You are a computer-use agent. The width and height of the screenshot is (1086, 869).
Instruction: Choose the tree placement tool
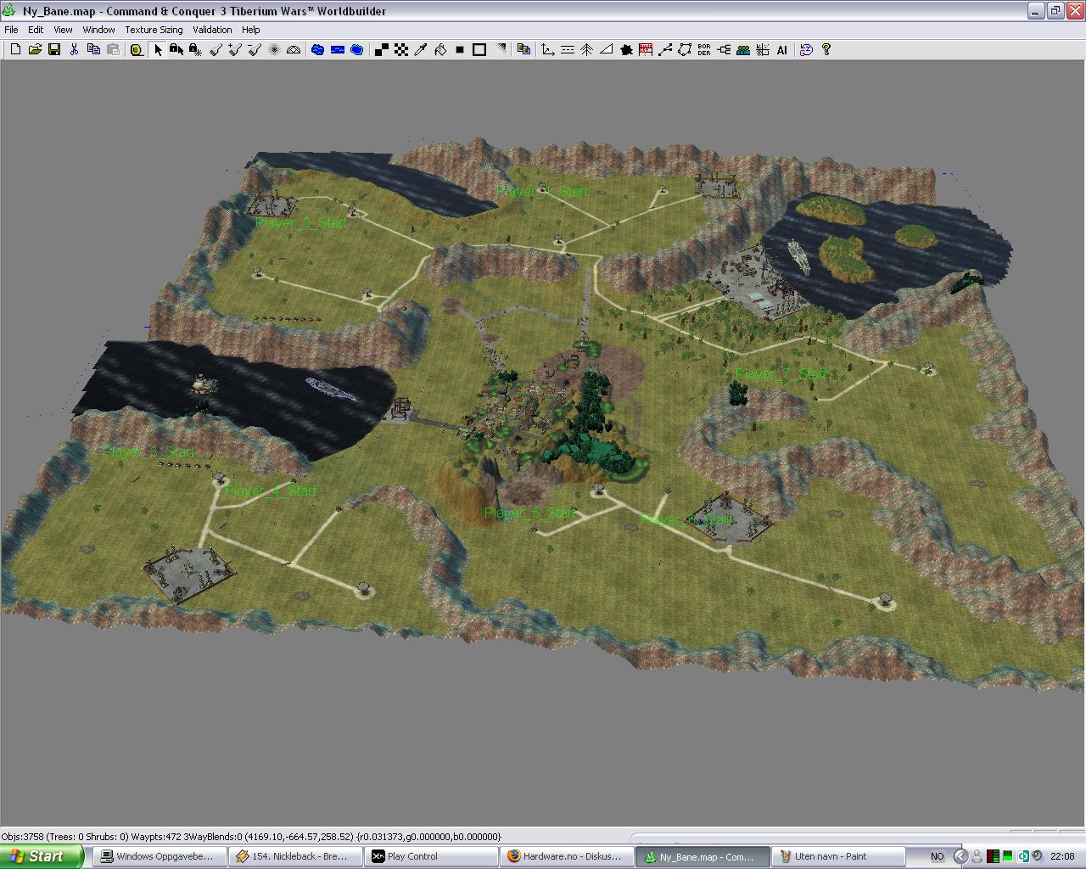[586, 50]
